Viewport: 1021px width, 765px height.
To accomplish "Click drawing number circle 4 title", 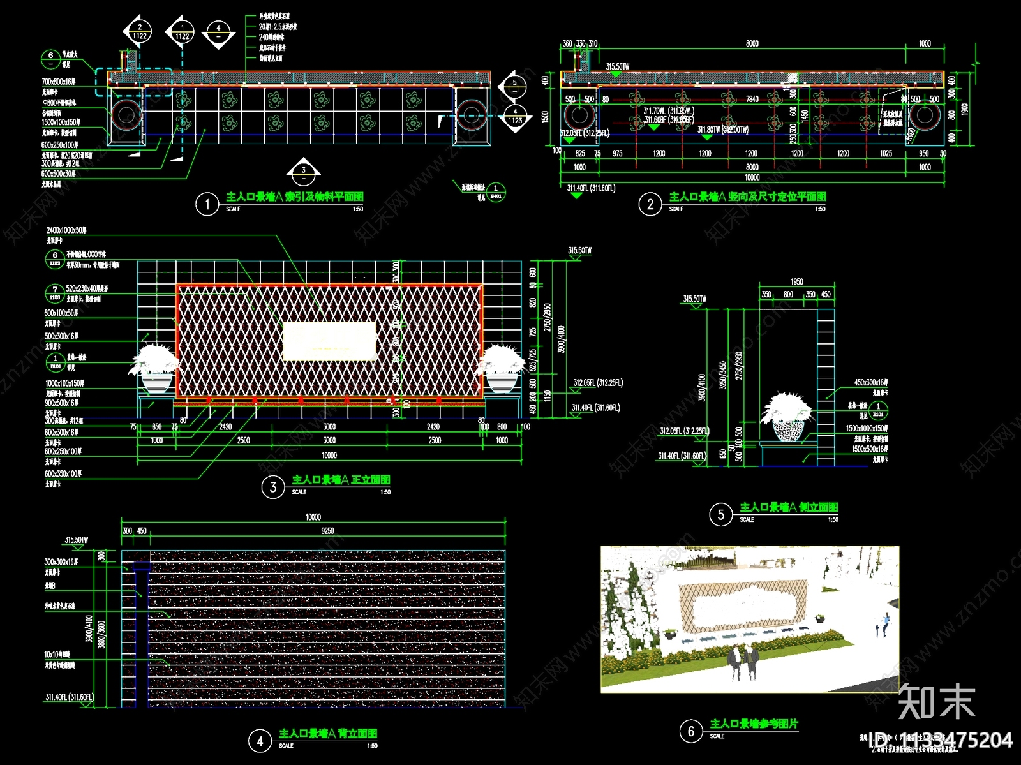I will 260,741.
